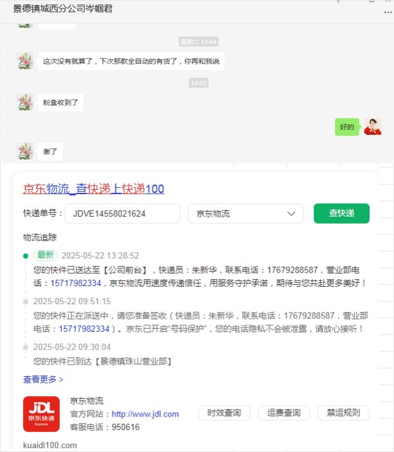Click the red JDL 京东快递 logo
394x452 pixels.
click(42, 414)
